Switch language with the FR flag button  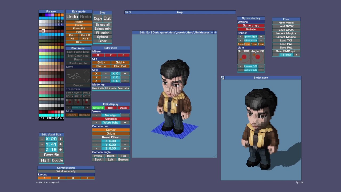click(130, 12)
